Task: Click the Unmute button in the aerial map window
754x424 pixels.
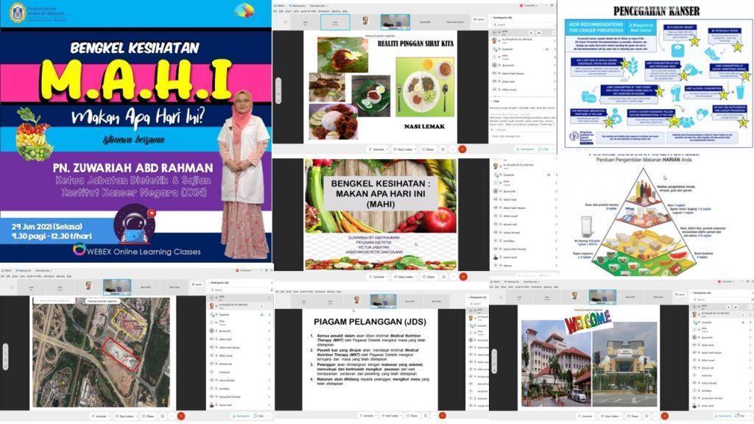Action: pos(101,416)
